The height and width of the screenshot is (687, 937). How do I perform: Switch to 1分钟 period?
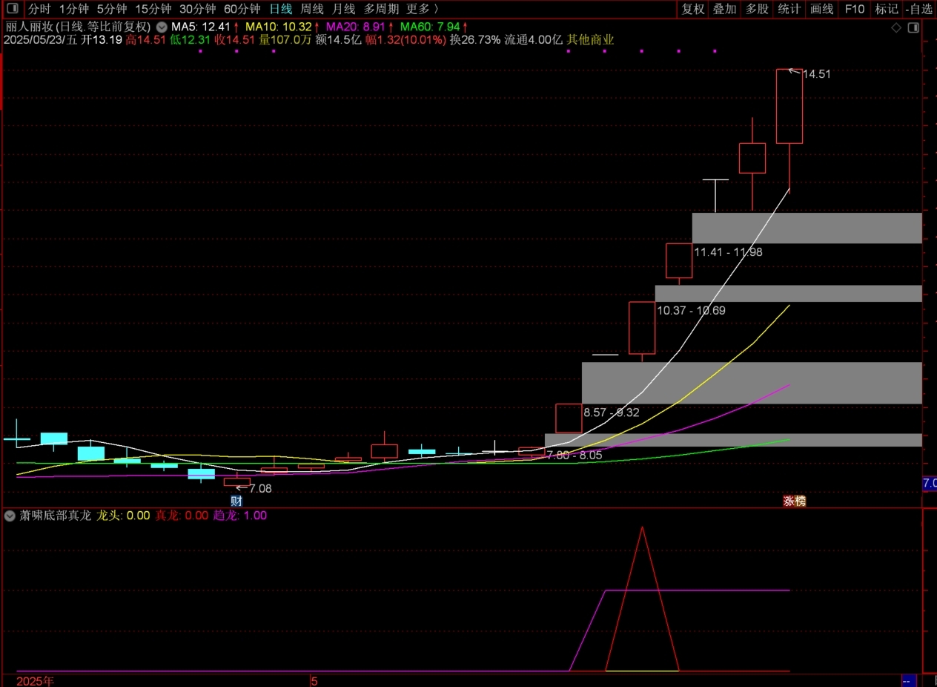pos(74,9)
